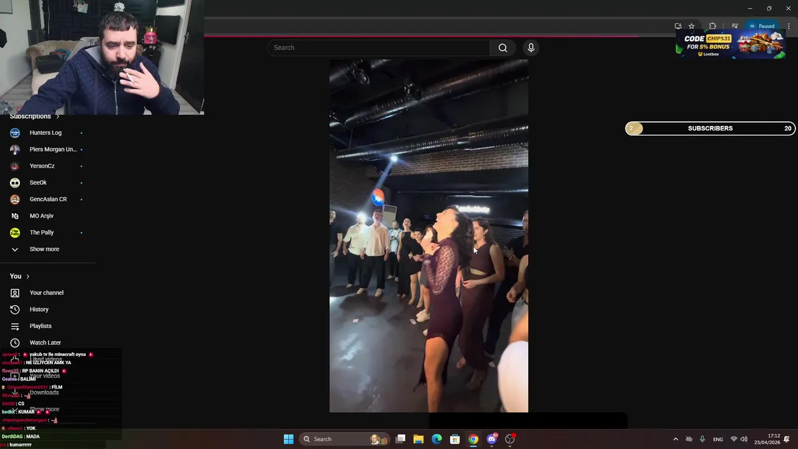This screenshot has width=798, height=449.
Task: Open Your channel page icon
Action: click(15, 293)
